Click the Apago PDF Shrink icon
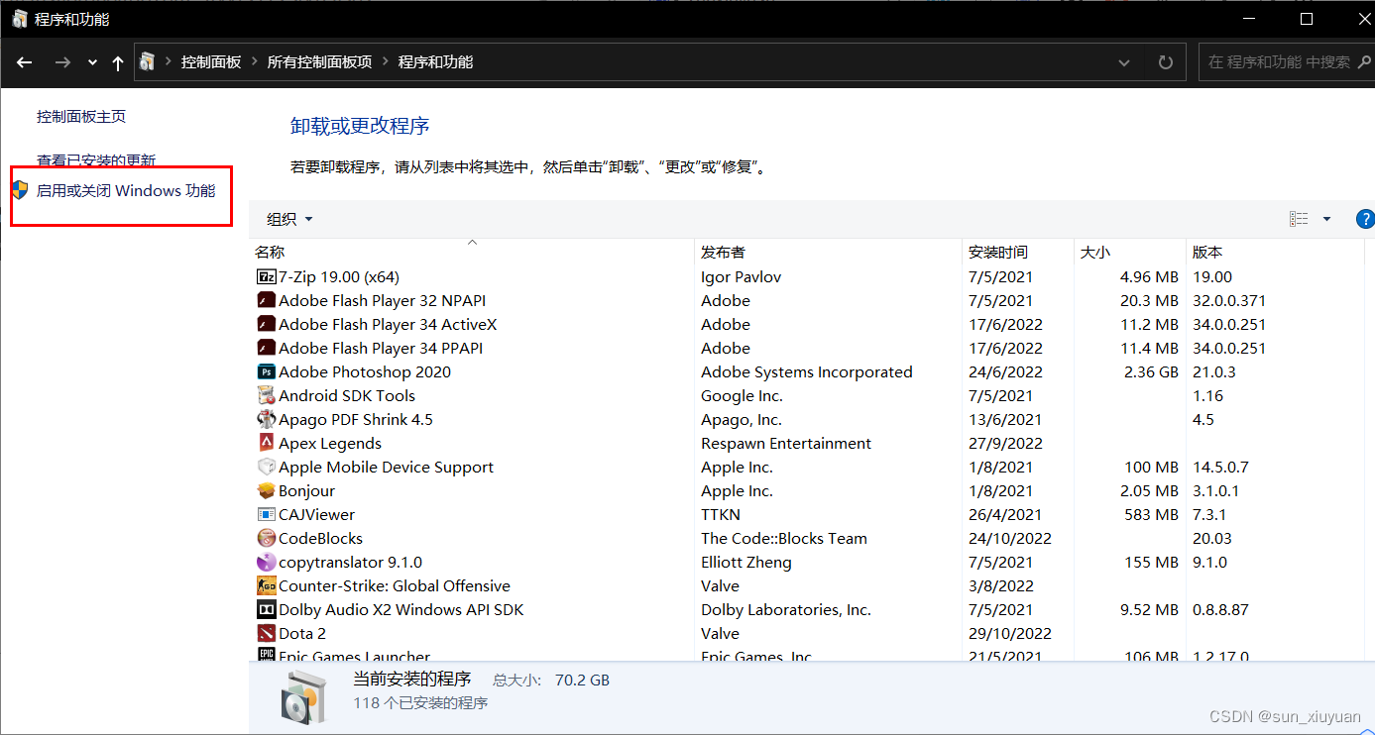Screen dimensions: 1375x735 pos(266,420)
